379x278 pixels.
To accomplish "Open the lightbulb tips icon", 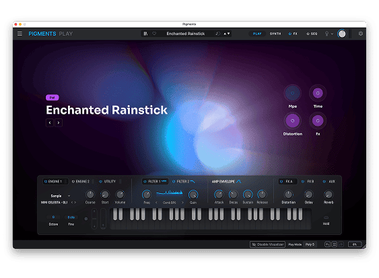I will pos(326,34).
